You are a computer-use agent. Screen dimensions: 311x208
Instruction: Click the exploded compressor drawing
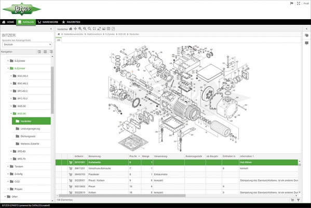pos(178,98)
